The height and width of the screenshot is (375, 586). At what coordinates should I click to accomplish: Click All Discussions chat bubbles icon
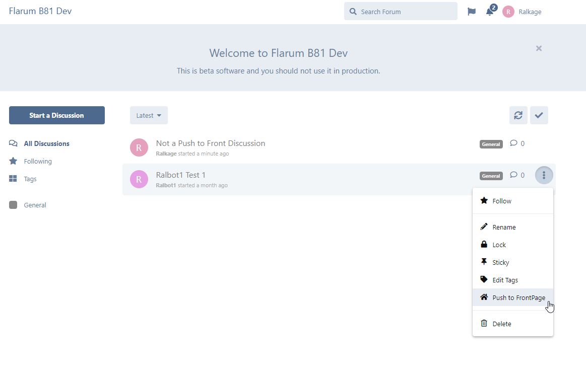[13, 143]
